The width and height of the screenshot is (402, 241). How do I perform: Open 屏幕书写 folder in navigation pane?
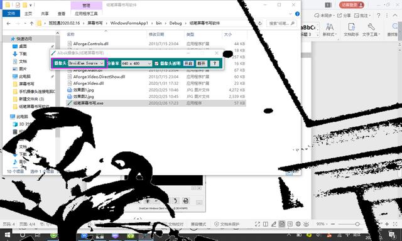tap(26, 83)
